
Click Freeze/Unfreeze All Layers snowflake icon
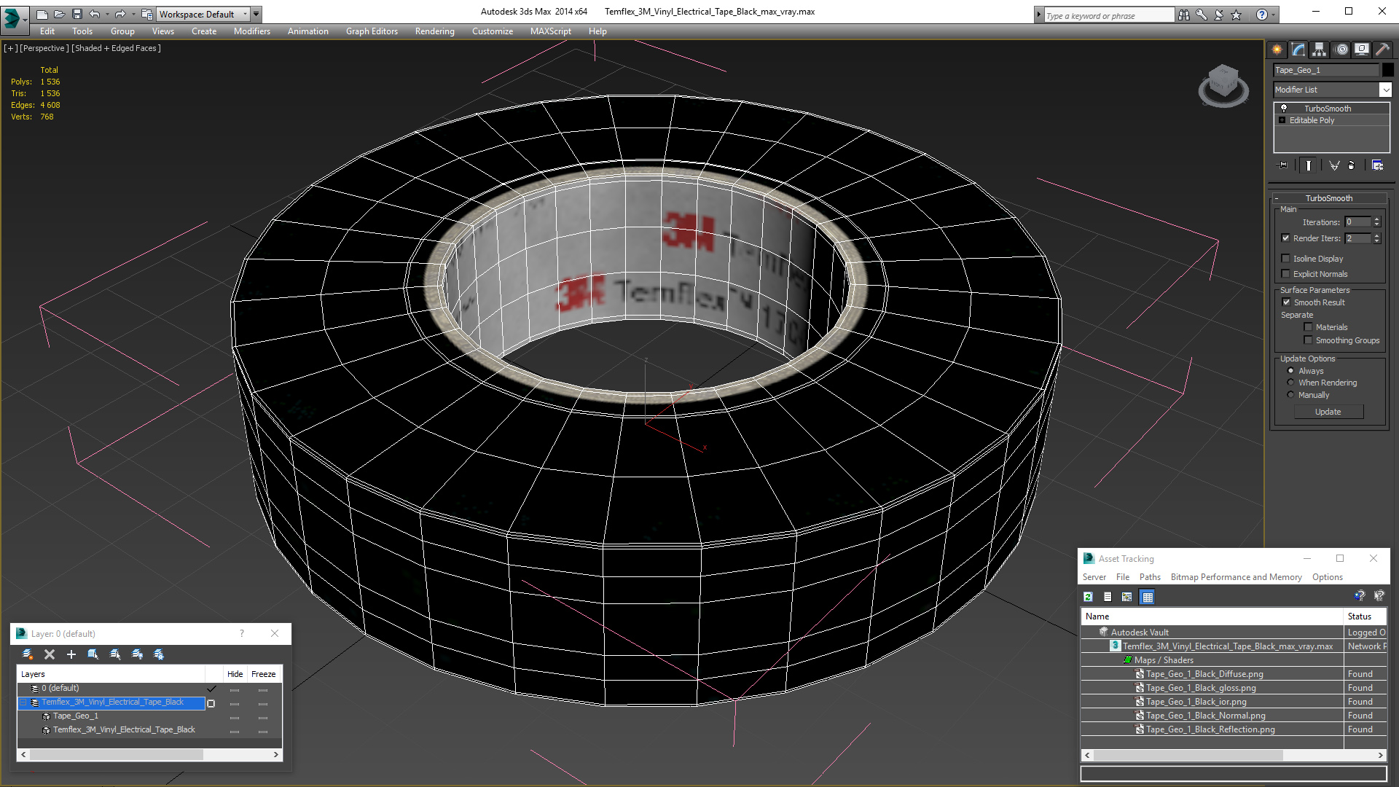[x=159, y=654]
